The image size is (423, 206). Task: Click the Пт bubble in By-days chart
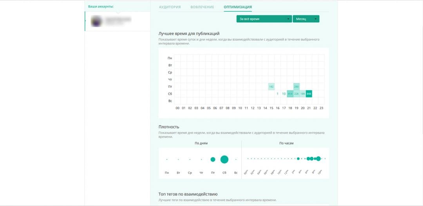tap(213, 159)
